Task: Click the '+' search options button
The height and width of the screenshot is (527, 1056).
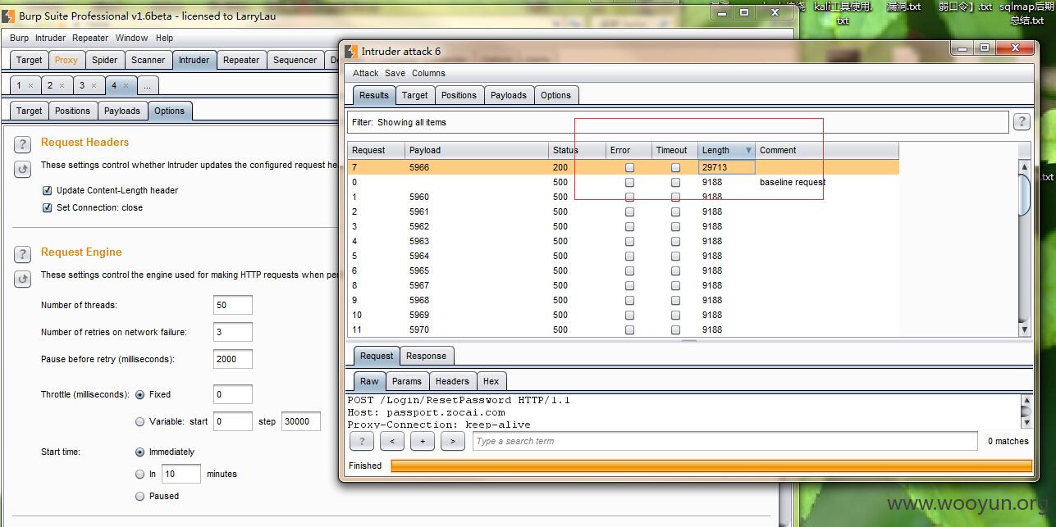Action: click(x=423, y=441)
